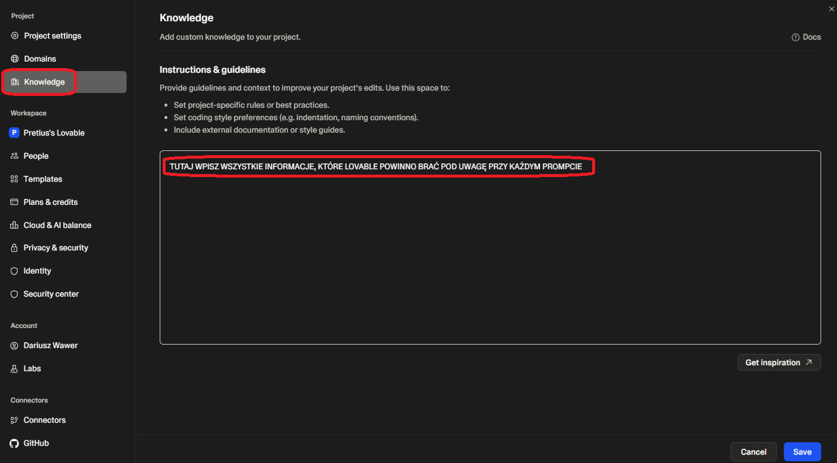Open the Connectors settings page
The height and width of the screenshot is (463, 837).
coord(44,420)
